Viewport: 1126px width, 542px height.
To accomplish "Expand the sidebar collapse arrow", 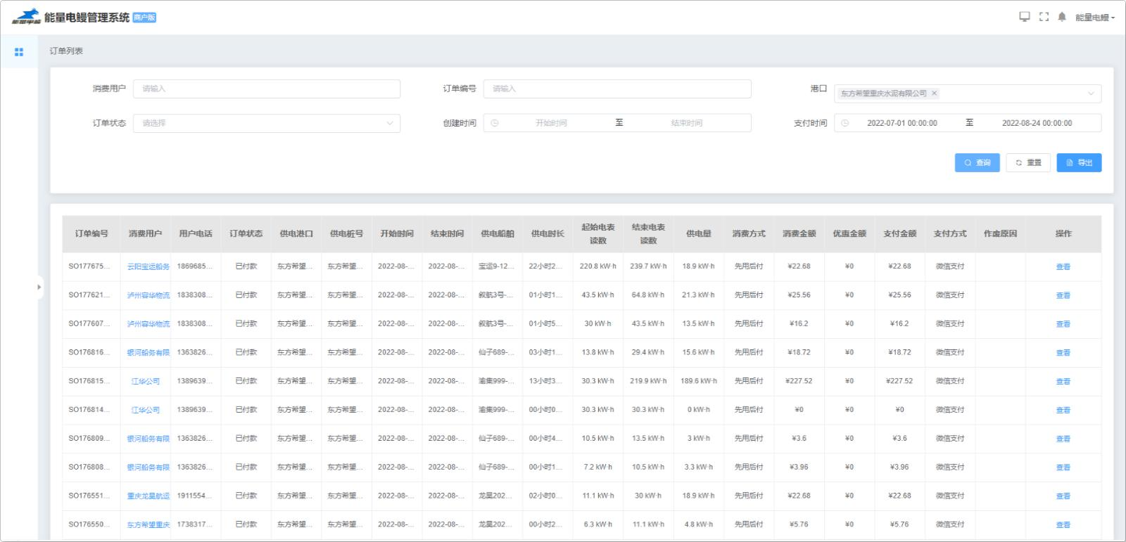I will pyautogui.click(x=39, y=287).
